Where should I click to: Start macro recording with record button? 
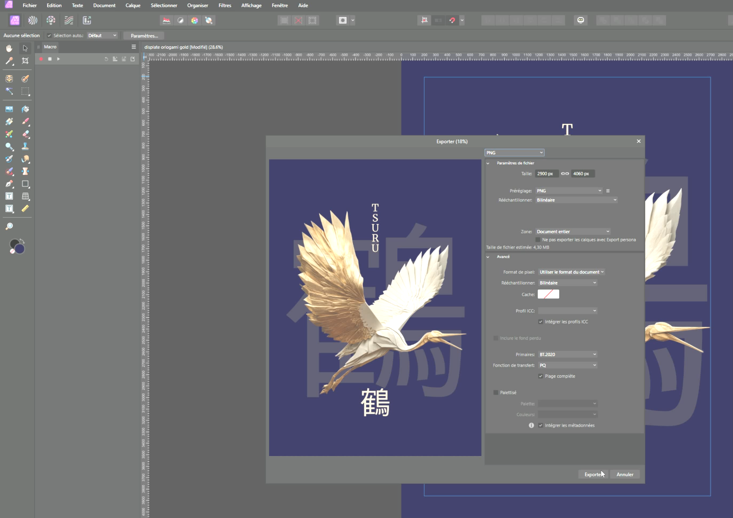click(x=41, y=59)
